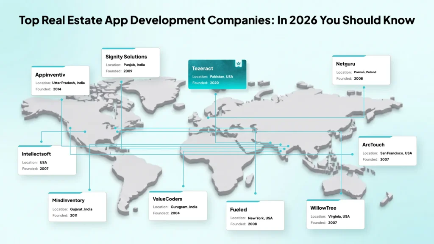Click ValueCoders founded year 2004

pos(175,213)
